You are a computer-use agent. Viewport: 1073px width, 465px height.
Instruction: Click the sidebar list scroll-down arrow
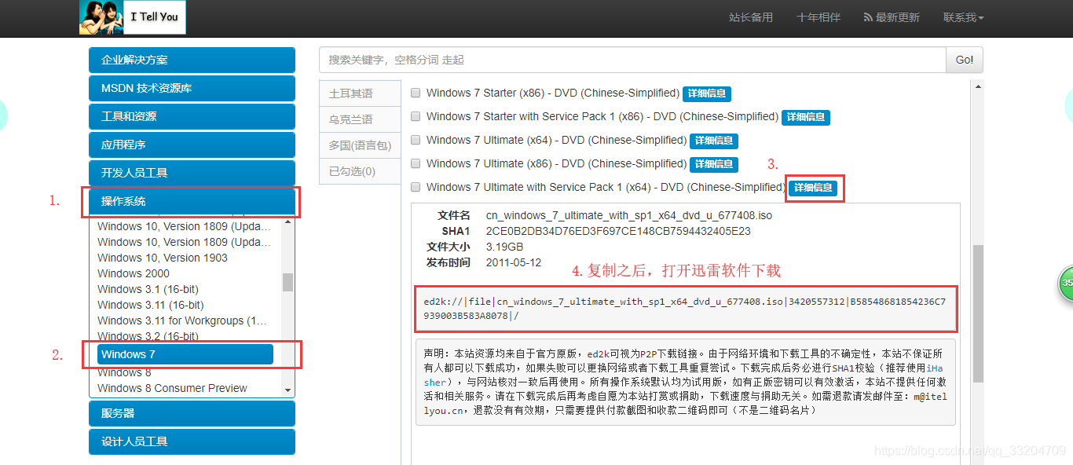pyautogui.click(x=287, y=389)
